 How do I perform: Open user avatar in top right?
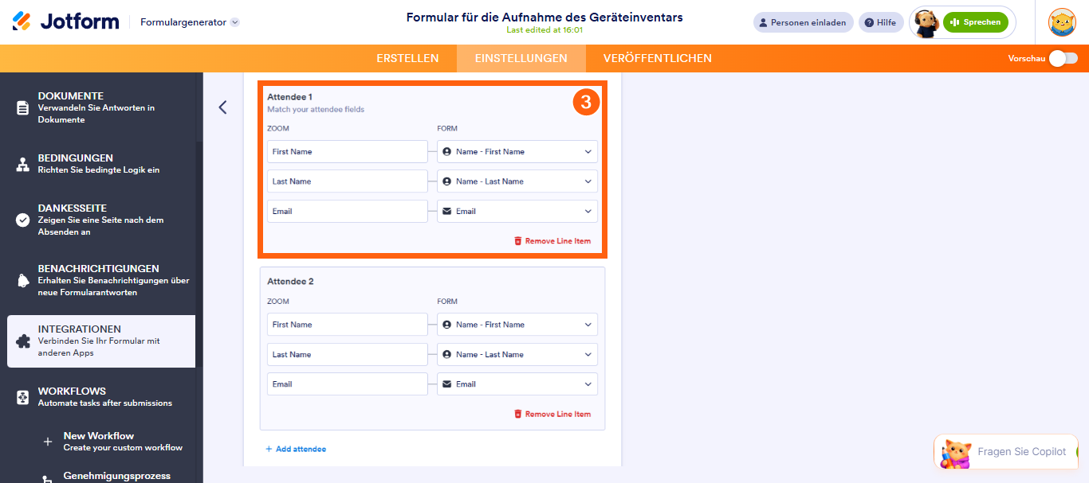1062,22
